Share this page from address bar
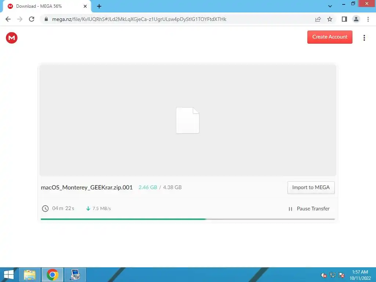 (318, 19)
